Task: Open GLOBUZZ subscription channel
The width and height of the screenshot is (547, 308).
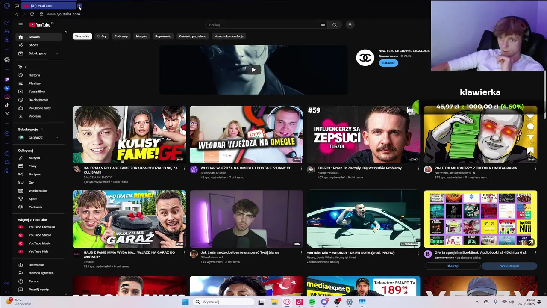Action: [38, 138]
